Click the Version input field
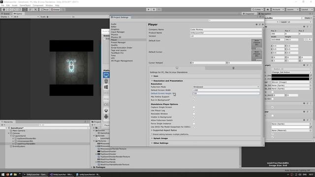The image size is (315, 177). [226, 36]
